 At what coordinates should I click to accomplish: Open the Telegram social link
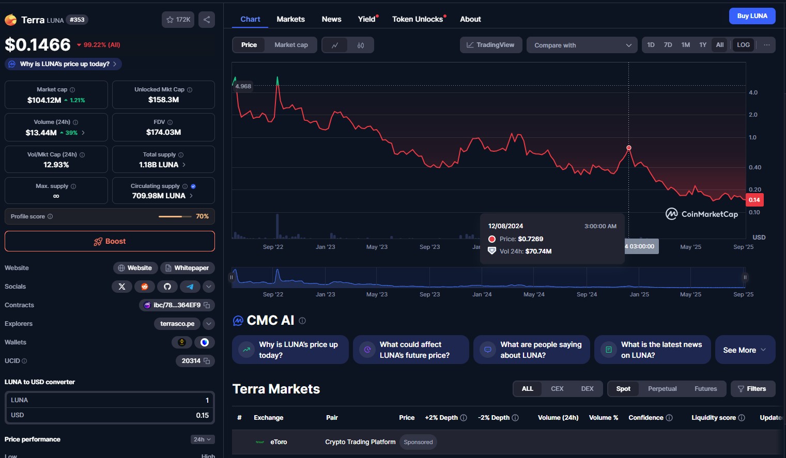point(190,287)
